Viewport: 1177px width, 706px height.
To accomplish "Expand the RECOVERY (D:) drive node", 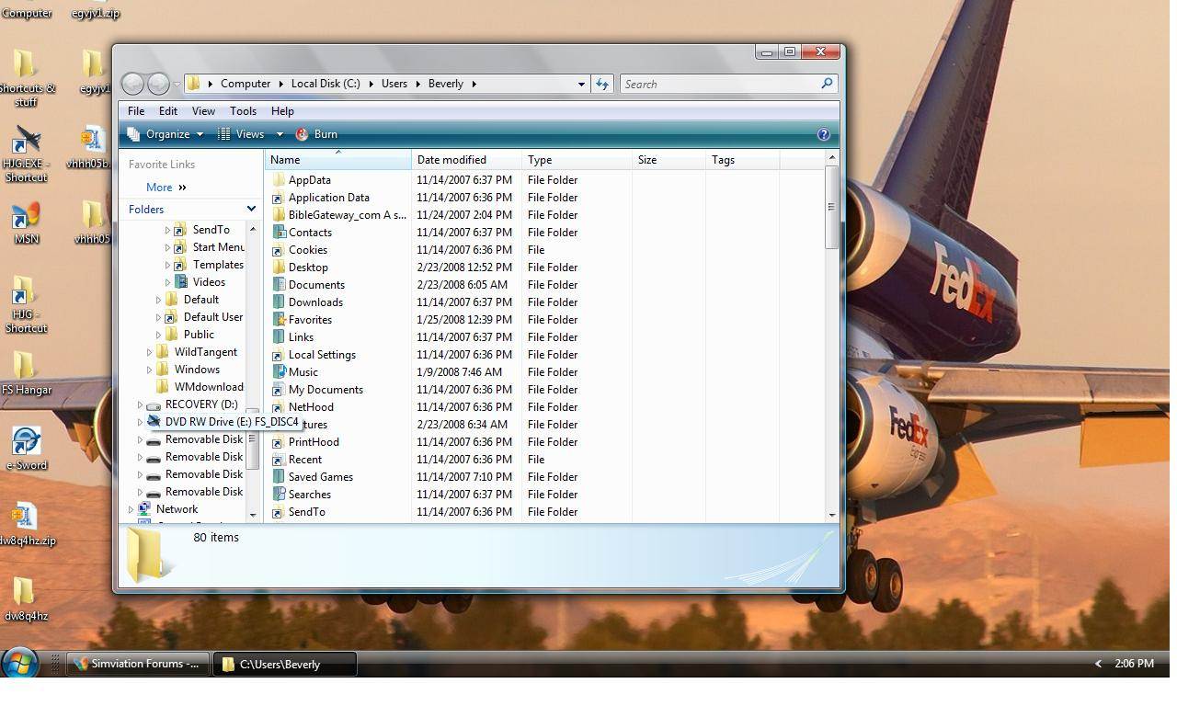I will (140, 404).
